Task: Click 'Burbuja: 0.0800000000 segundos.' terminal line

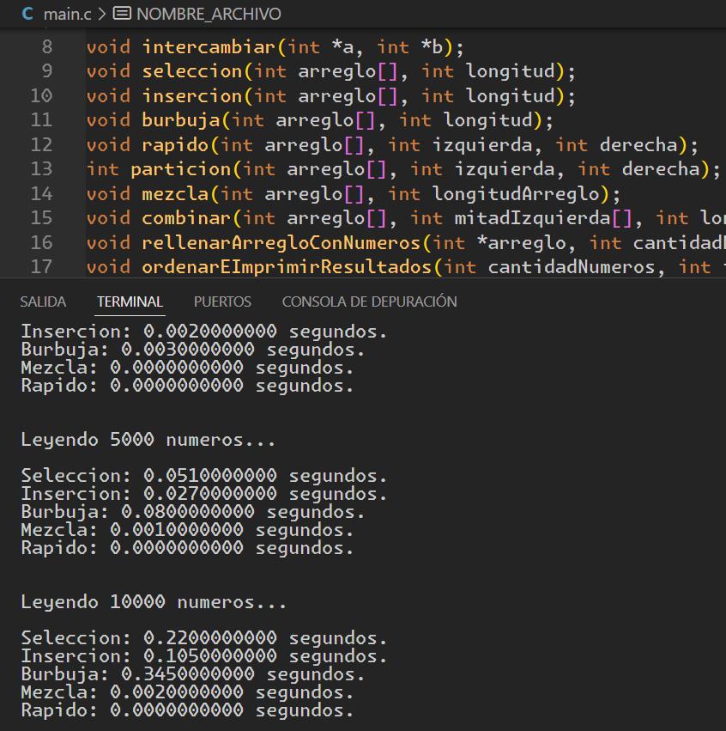Action: pyautogui.click(x=193, y=512)
